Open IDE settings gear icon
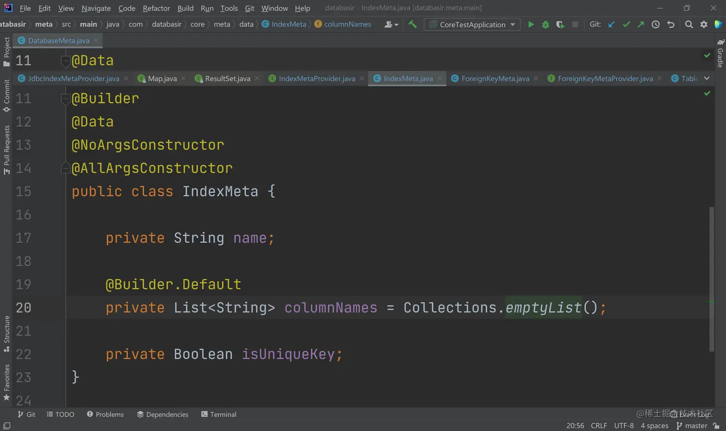 pyautogui.click(x=703, y=24)
